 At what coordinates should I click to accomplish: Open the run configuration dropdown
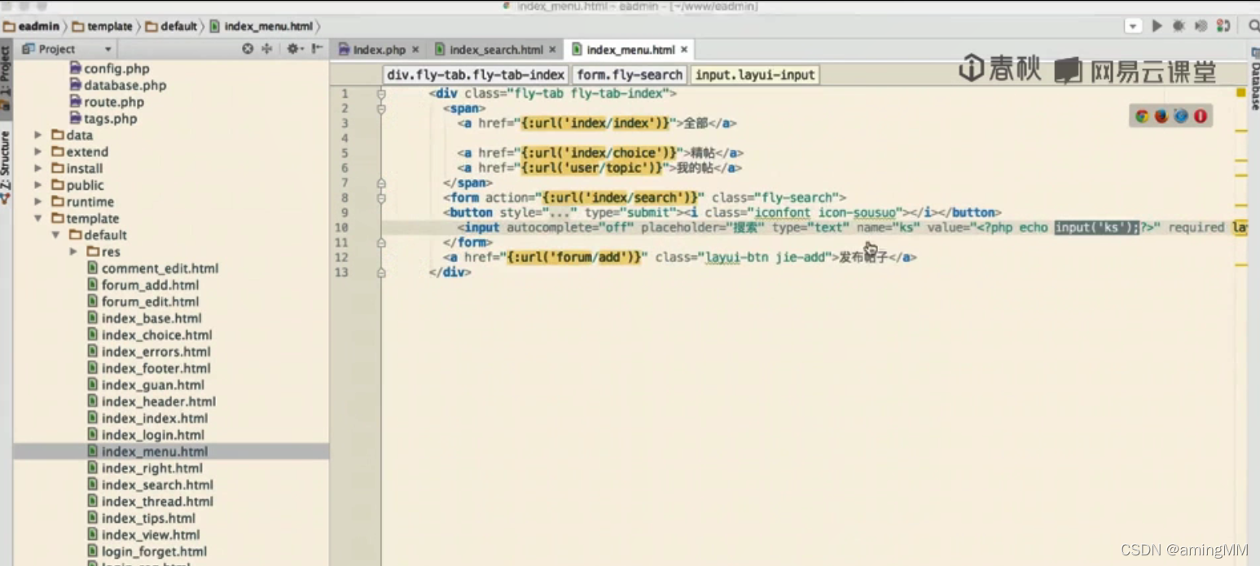[1133, 26]
